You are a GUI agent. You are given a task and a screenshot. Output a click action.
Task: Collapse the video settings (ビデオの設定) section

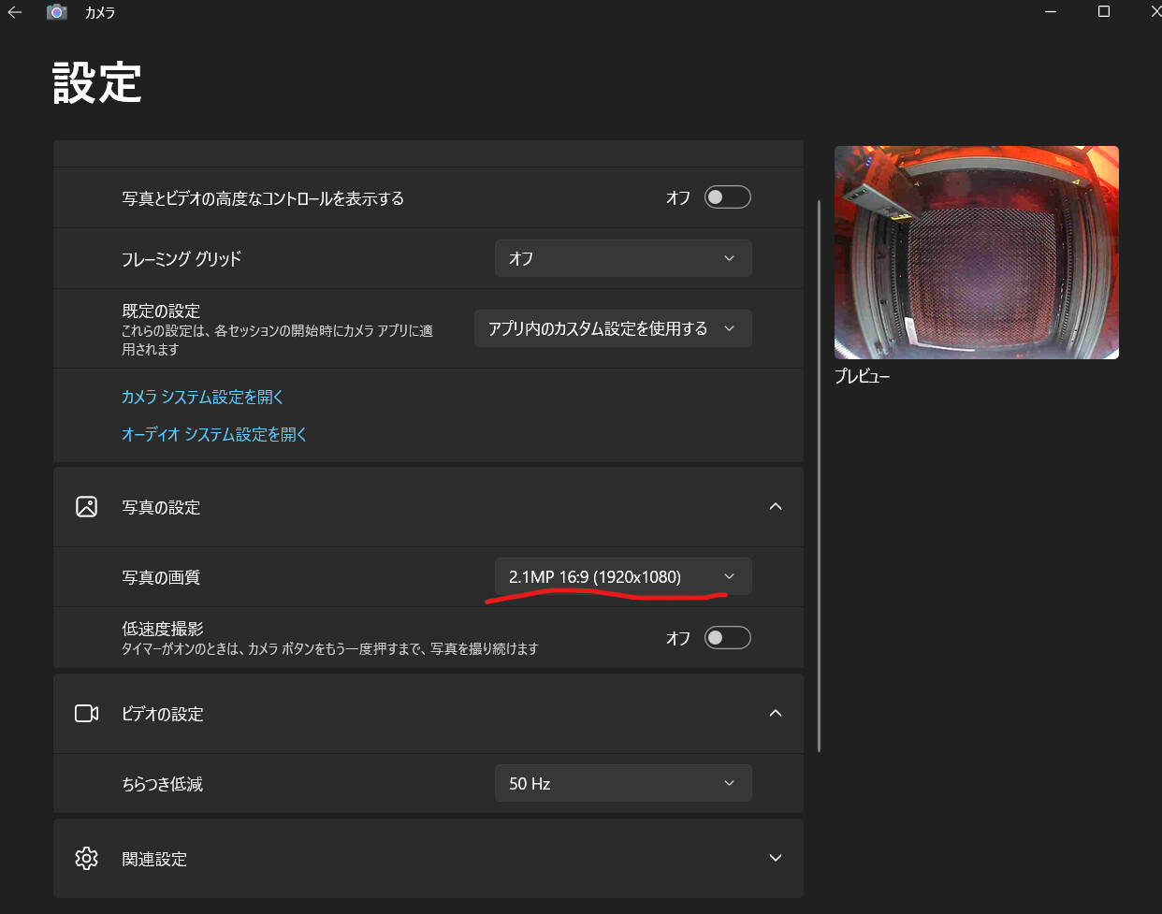click(775, 714)
